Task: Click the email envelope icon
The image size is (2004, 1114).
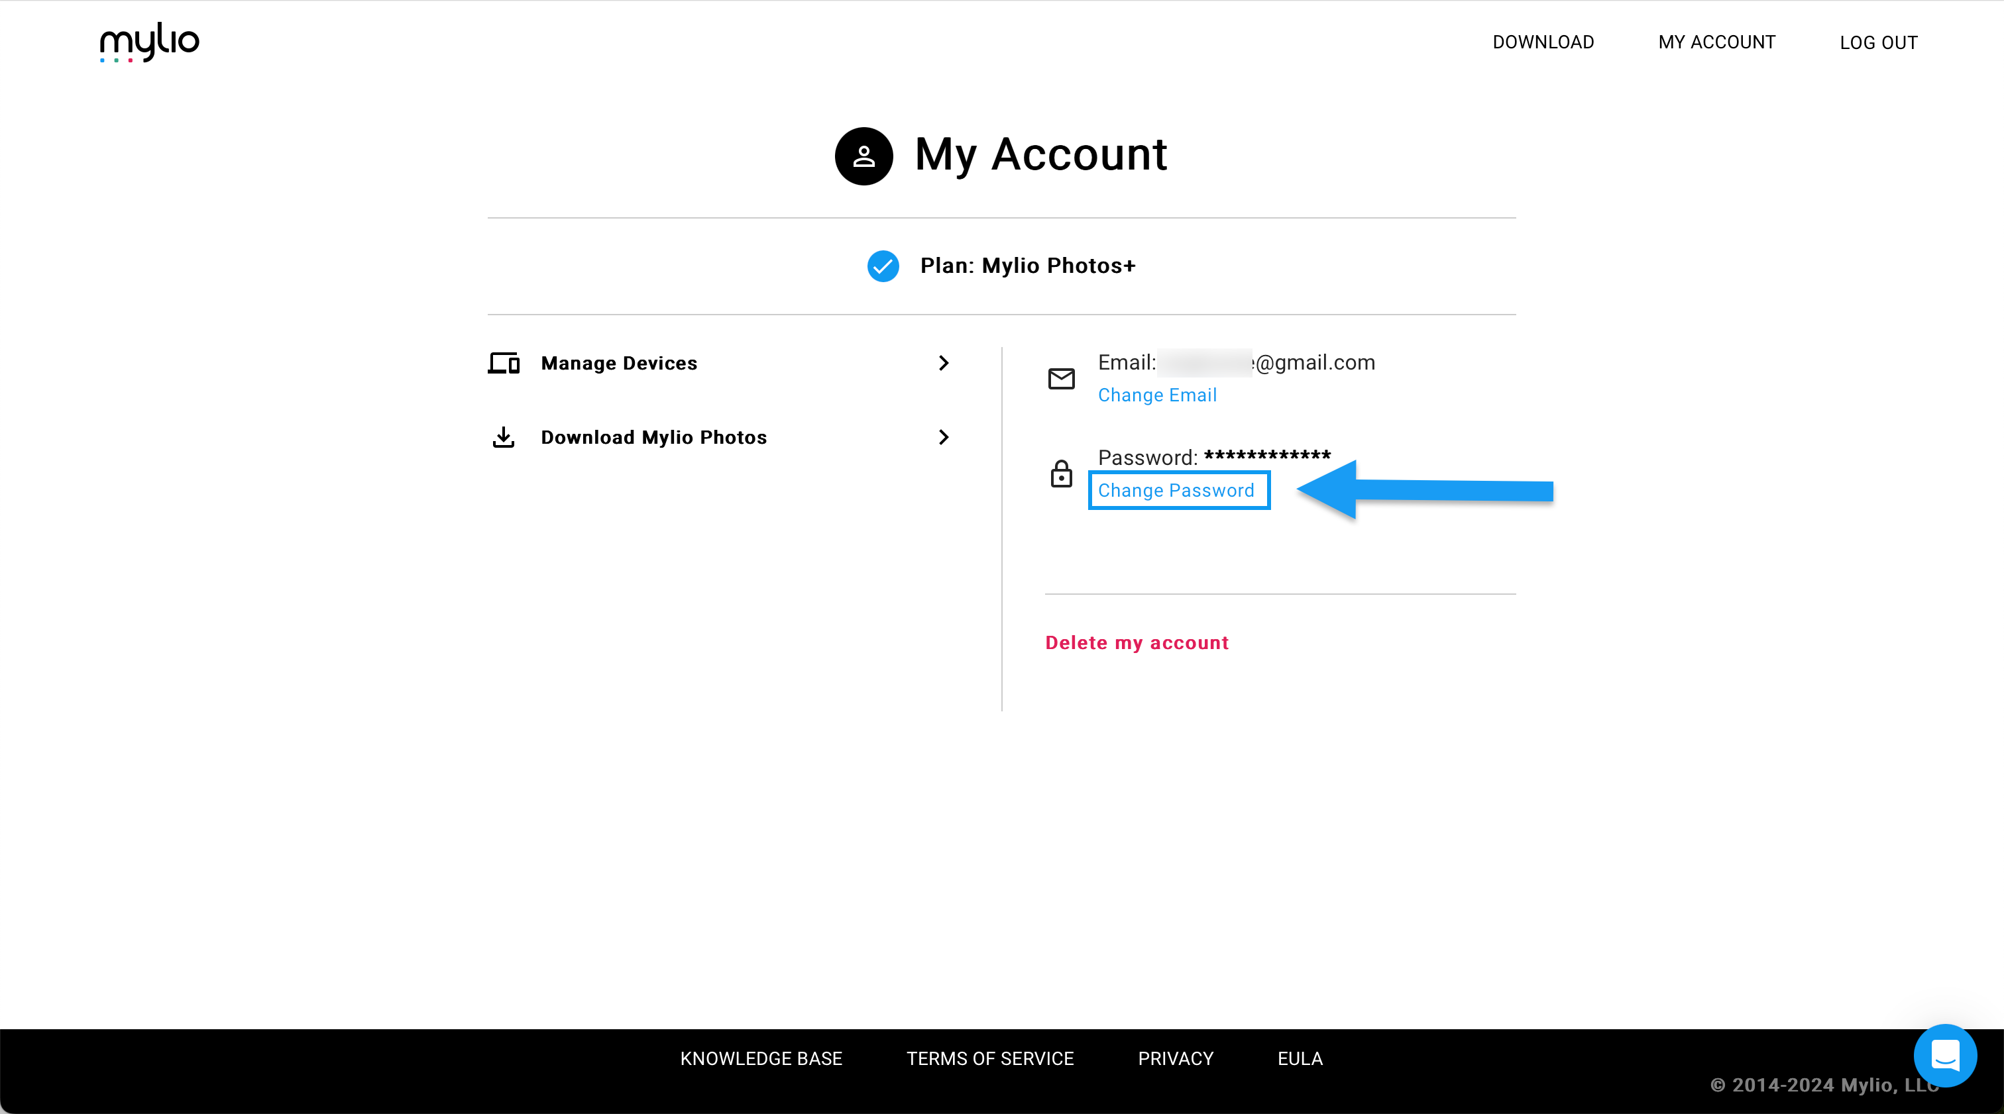Action: (x=1061, y=379)
